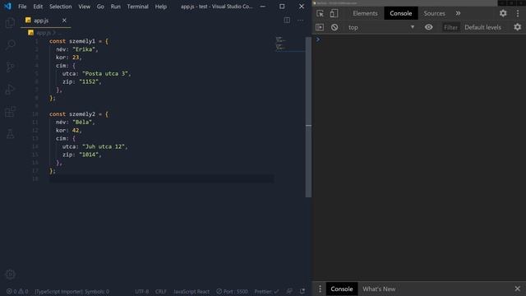Screen dimensions: 526x296
Task: Open notifications bell in status bar
Action: (302, 291)
